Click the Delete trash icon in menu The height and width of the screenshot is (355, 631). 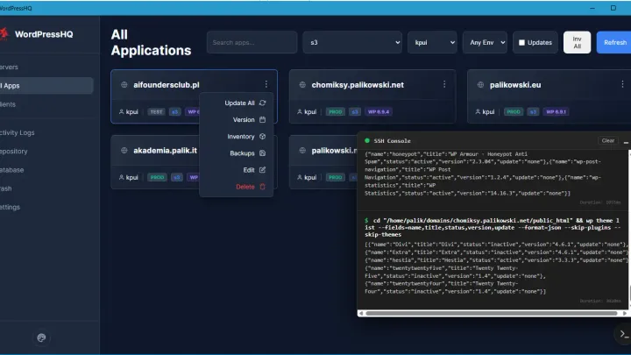tap(262, 187)
